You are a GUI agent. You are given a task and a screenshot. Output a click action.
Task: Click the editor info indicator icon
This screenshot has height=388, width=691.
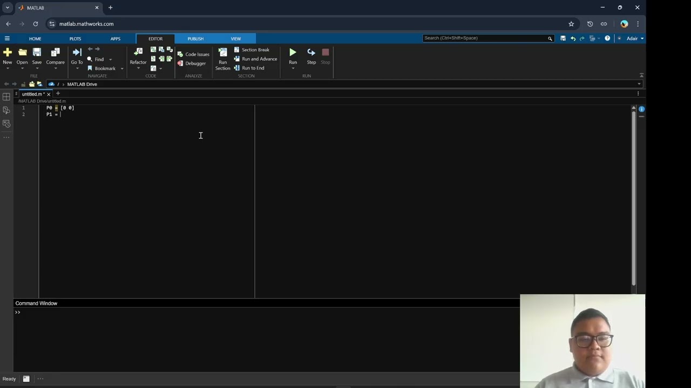pos(641,109)
